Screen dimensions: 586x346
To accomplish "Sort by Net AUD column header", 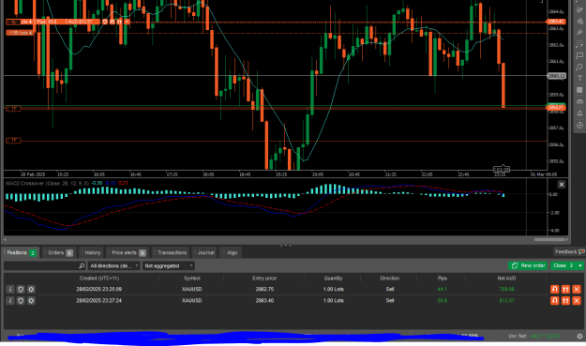I will (x=506, y=278).
